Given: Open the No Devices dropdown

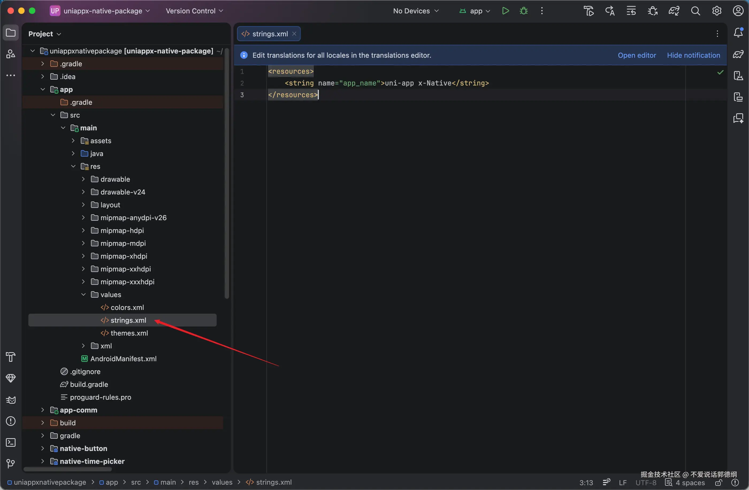Looking at the screenshot, I should 415,11.
